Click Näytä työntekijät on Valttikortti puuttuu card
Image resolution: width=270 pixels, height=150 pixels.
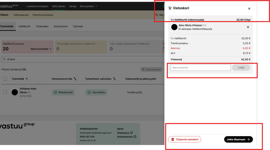[x=41, y=49]
